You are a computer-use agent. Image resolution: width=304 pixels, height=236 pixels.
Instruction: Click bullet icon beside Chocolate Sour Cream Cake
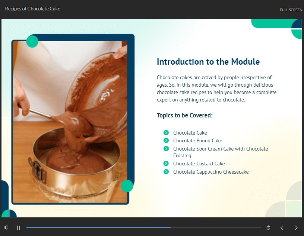[x=166, y=149]
